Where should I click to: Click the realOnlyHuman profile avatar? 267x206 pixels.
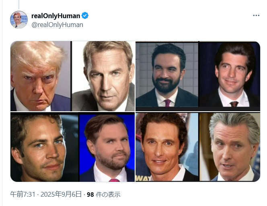click(x=18, y=20)
